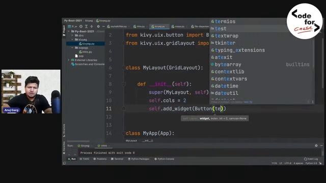
Task: Open Python Packages tool window
Action: [139, 159]
